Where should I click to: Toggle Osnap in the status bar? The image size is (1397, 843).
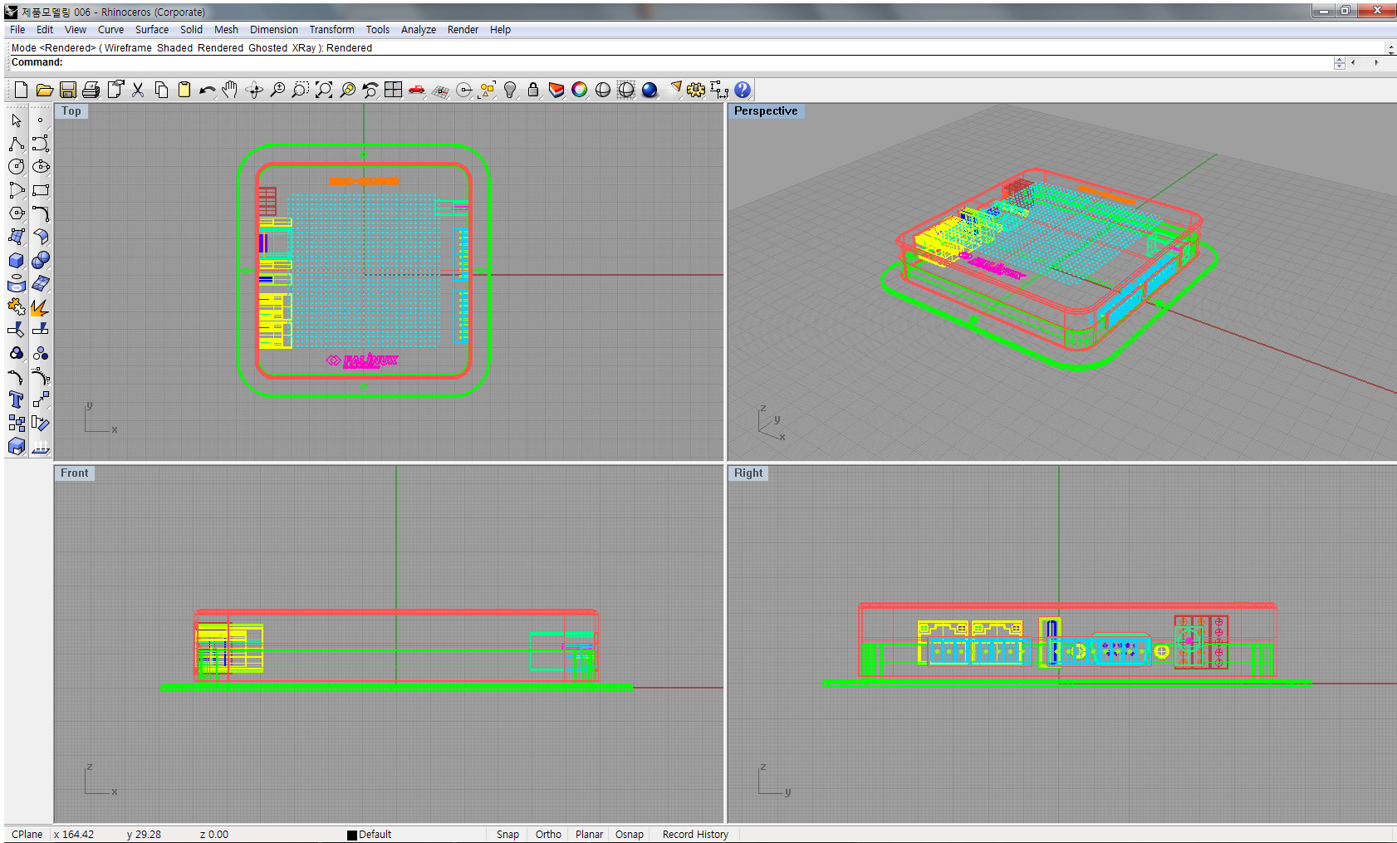pos(630,835)
